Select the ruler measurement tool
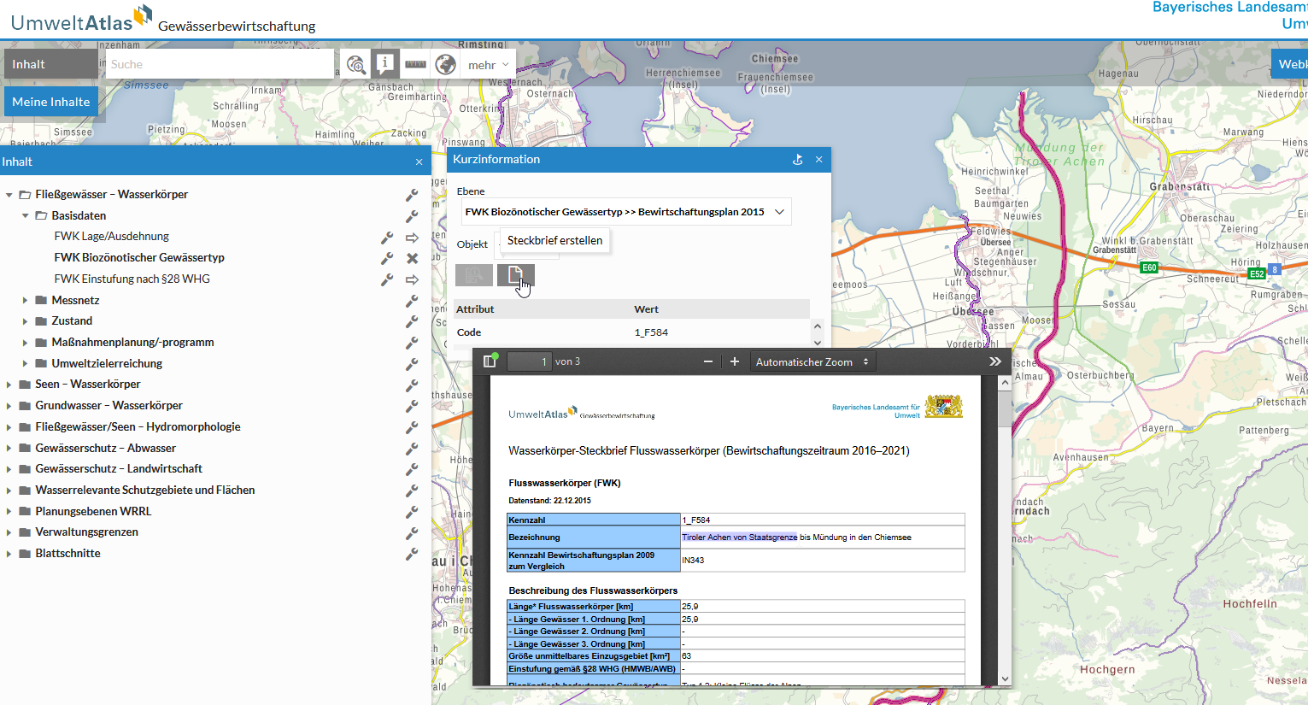The height and width of the screenshot is (705, 1308). 415,64
